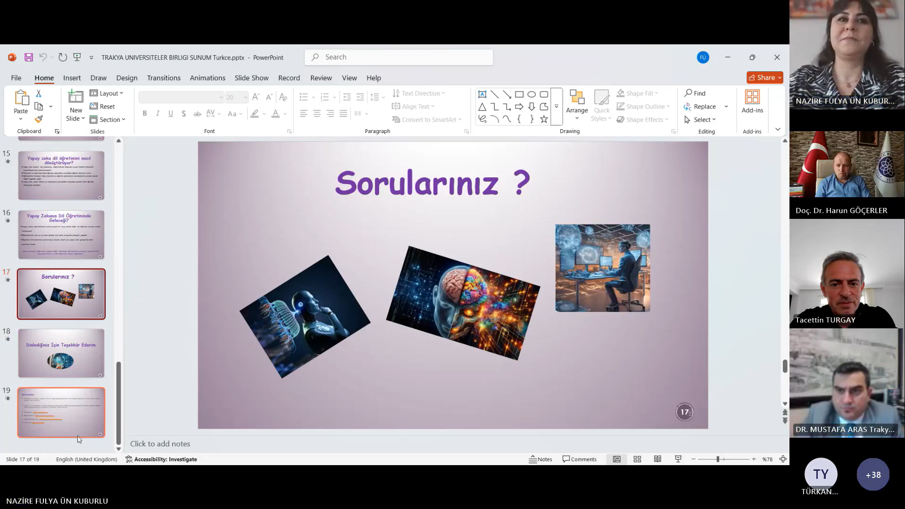905x509 pixels.
Task: Click Increase Font Size icon
Action: tap(256, 97)
